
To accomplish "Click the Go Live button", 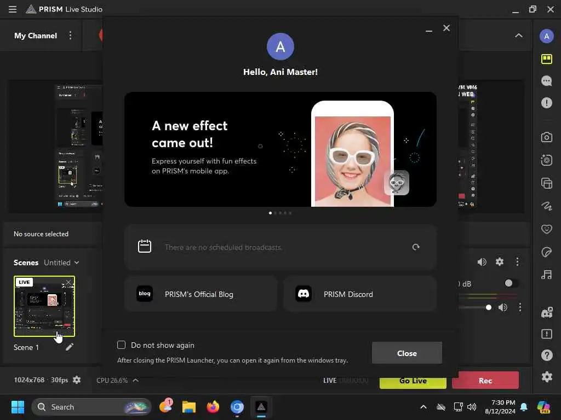I will [x=413, y=382].
